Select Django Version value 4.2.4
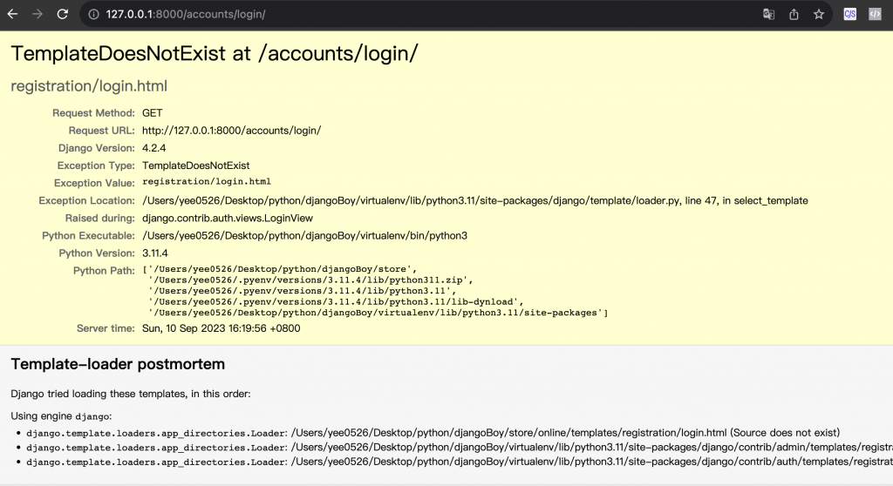The width and height of the screenshot is (893, 486). click(x=153, y=148)
